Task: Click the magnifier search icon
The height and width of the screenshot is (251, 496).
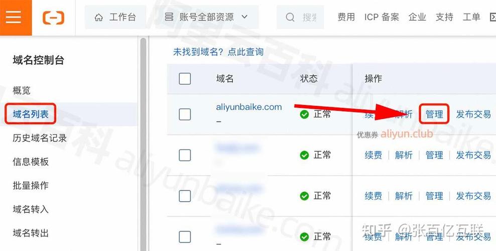Action: click(290, 17)
